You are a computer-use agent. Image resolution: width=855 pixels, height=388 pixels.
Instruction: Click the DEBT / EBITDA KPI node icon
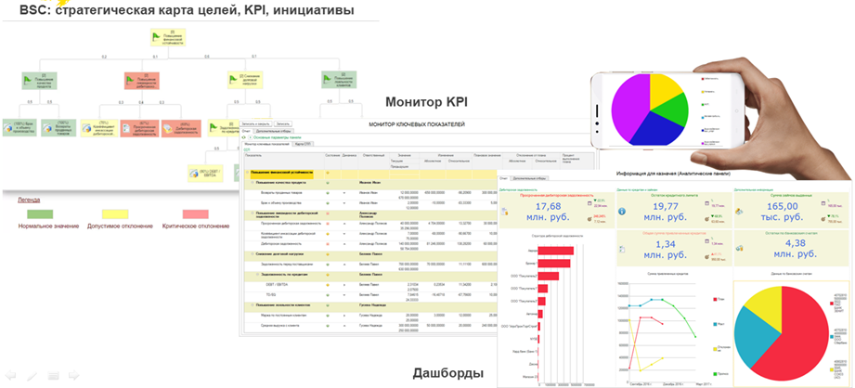(x=192, y=172)
